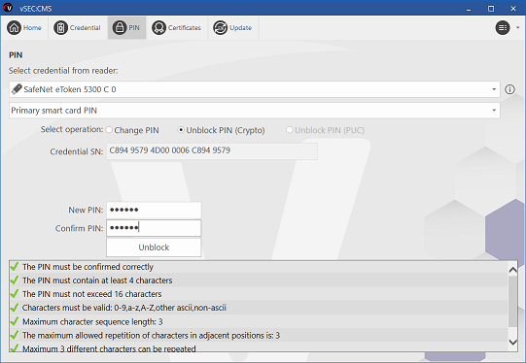The width and height of the screenshot is (526, 363).
Task: Open the Primary smart card PIN dropdown
Action: pos(255,111)
